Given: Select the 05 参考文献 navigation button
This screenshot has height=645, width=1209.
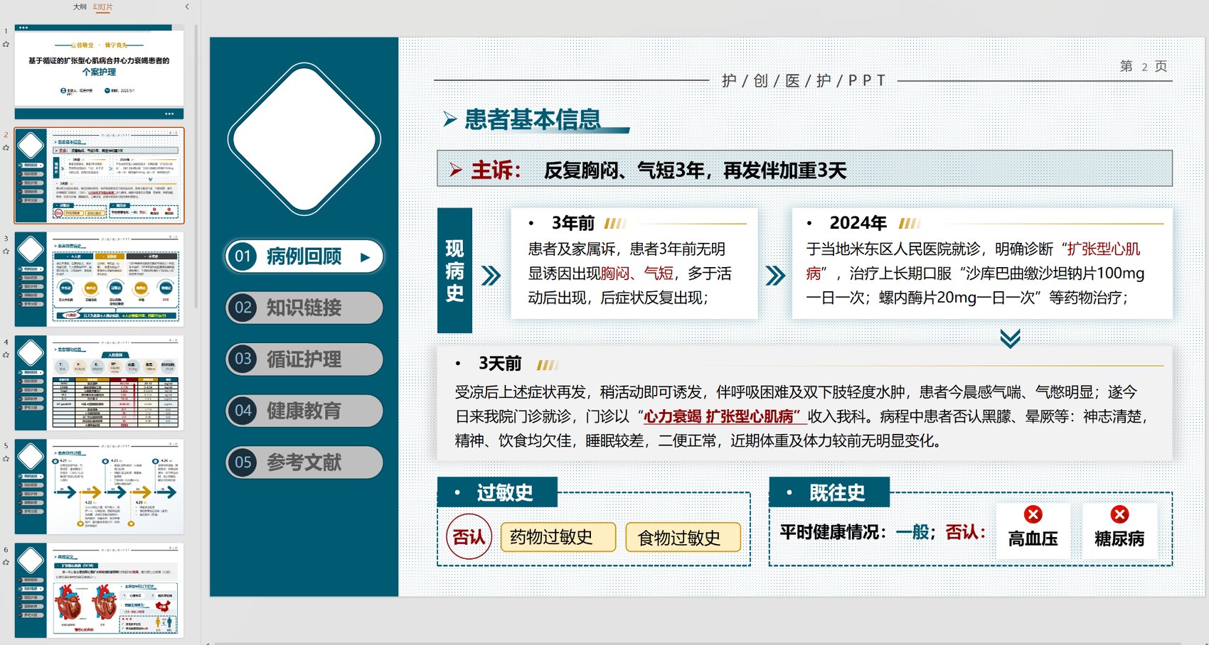Looking at the screenshot, I should tap(304, 462).
